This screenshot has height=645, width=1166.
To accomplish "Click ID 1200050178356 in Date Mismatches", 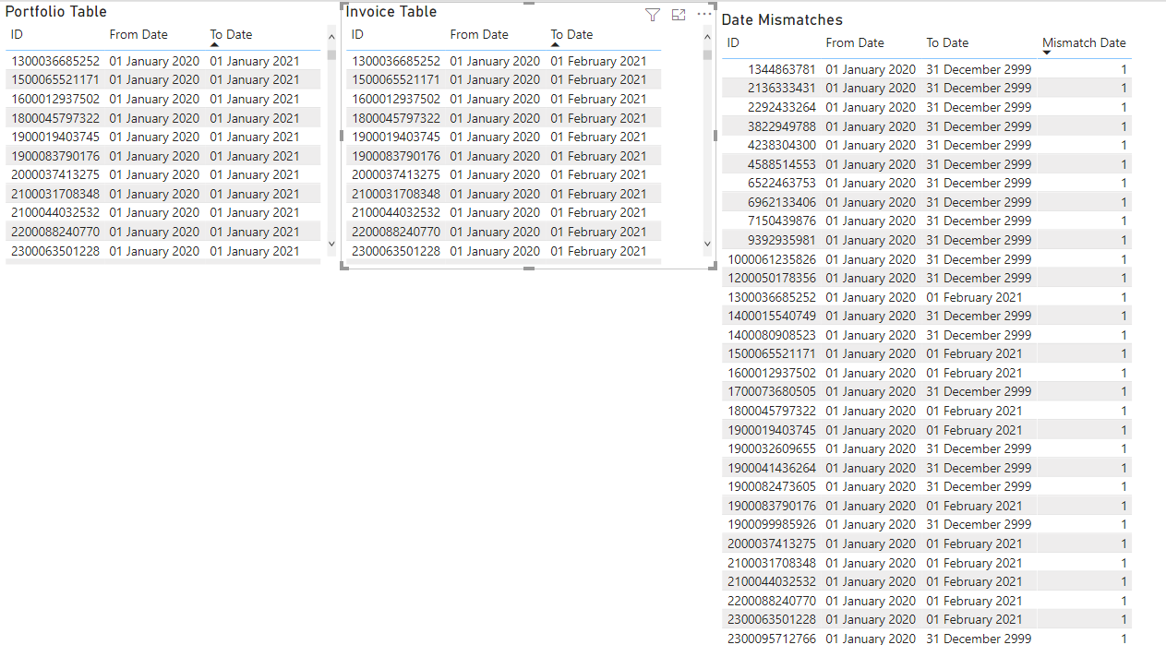I will pyautogui.click(x=773, y=278).
